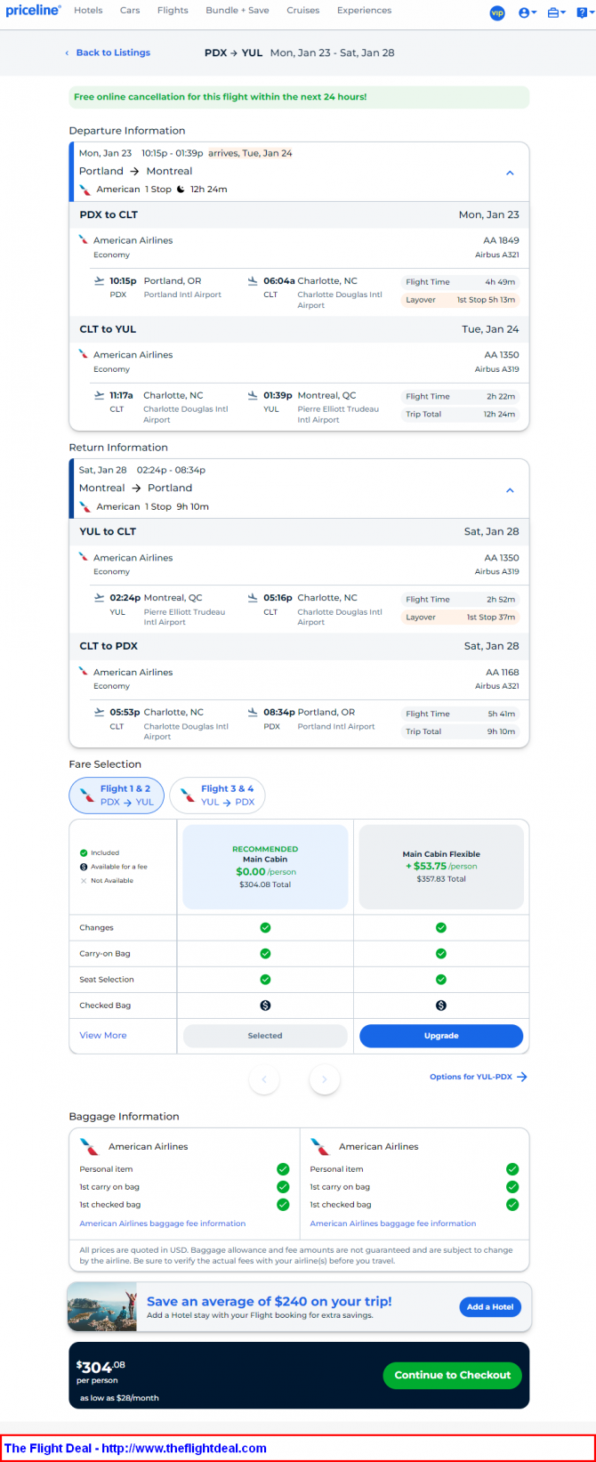Select the RECOMMENDED Main Cabin fare card

click(x=265, y=867)
